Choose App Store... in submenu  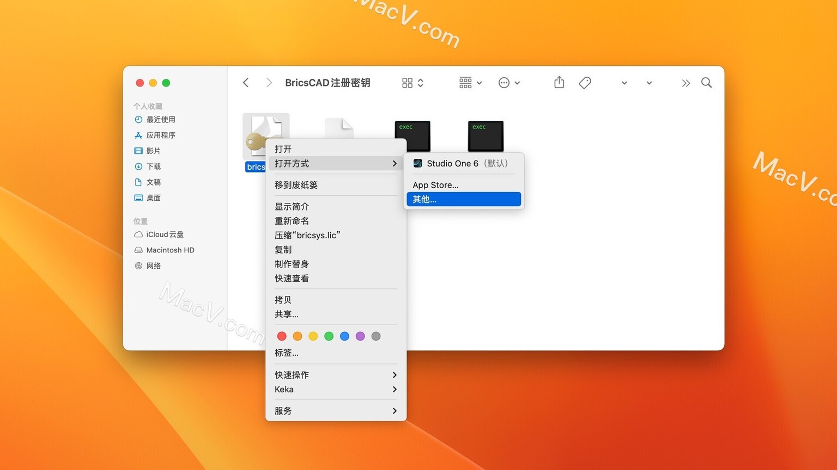[464, 185]
